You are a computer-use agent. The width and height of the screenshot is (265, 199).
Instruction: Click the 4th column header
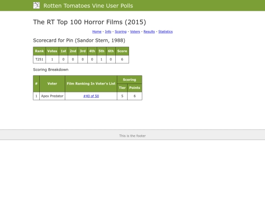92,51
